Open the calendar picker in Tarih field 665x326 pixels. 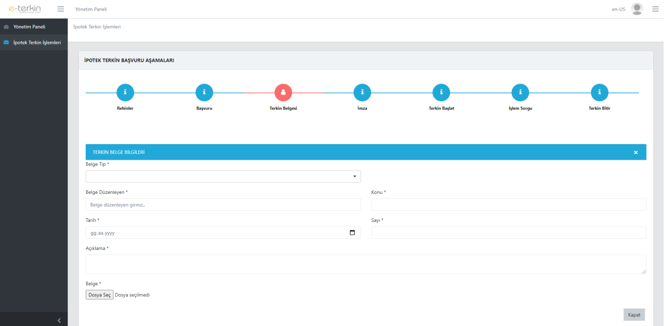click(x=353, y=232)
